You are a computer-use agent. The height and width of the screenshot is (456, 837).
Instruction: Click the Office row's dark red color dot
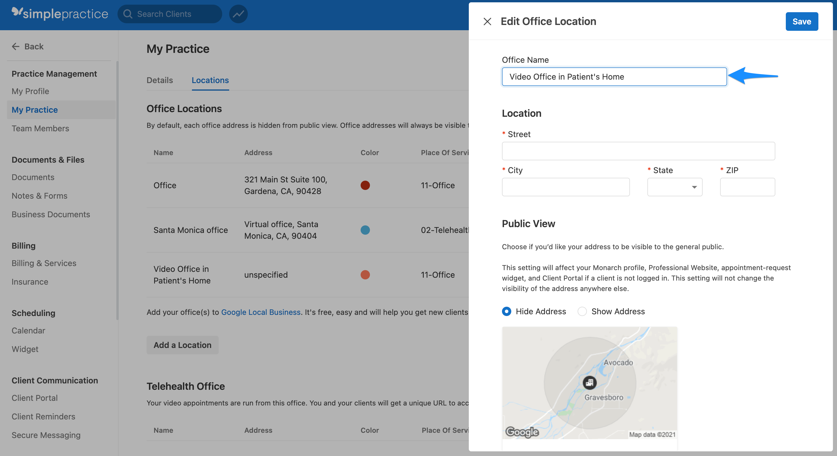pos(365,185)
